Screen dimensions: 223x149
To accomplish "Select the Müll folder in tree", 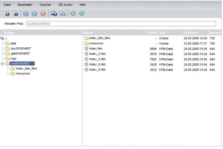I will 13,43.
